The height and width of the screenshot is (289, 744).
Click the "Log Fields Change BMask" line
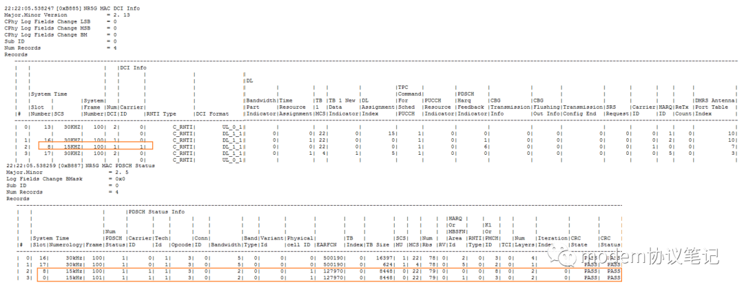(65, 179)
